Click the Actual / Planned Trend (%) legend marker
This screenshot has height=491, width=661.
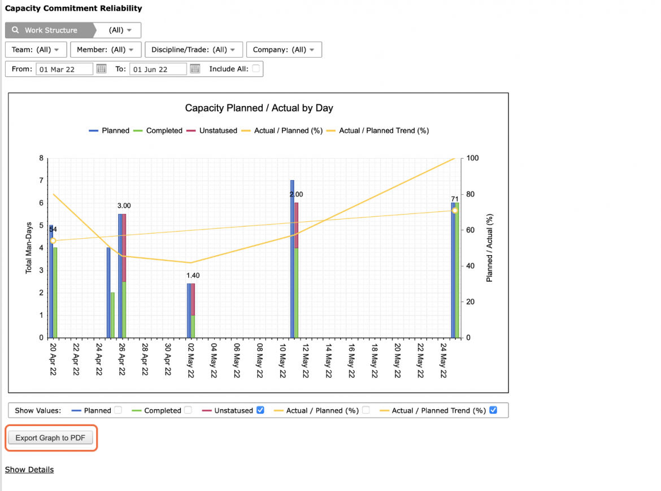[331, 130]
